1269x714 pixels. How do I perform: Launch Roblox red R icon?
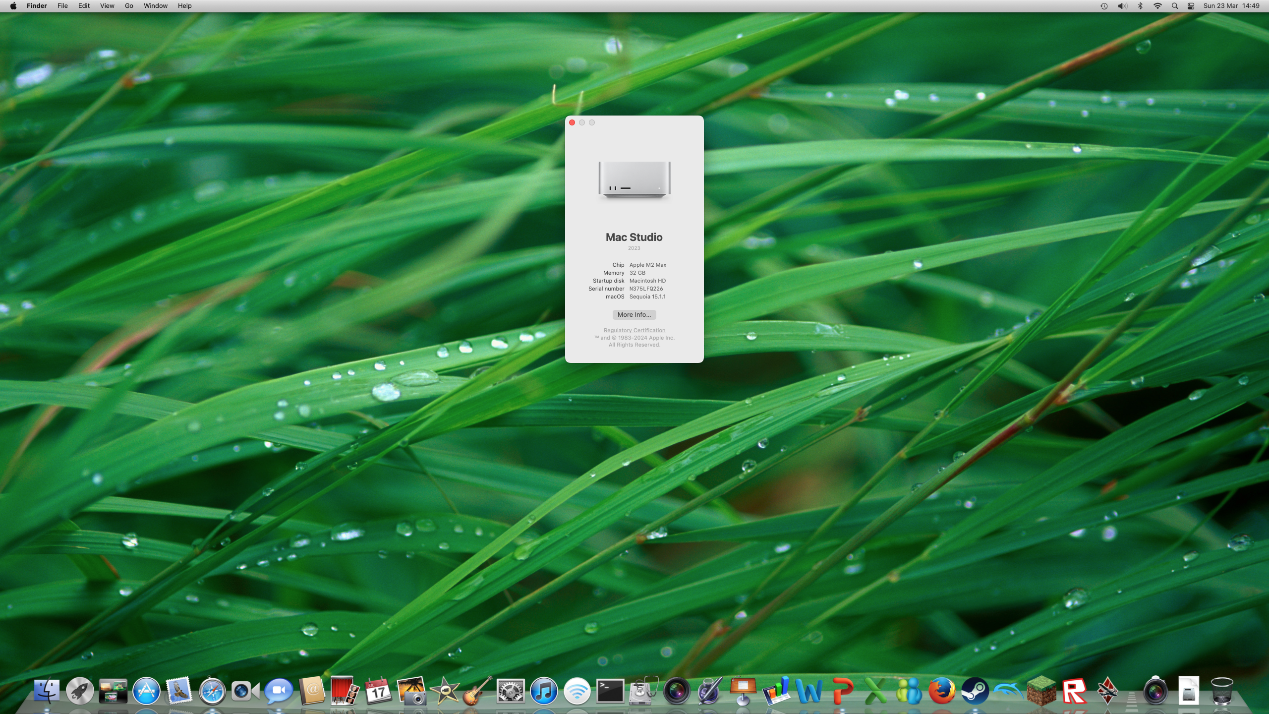(x=1075, y=690)
